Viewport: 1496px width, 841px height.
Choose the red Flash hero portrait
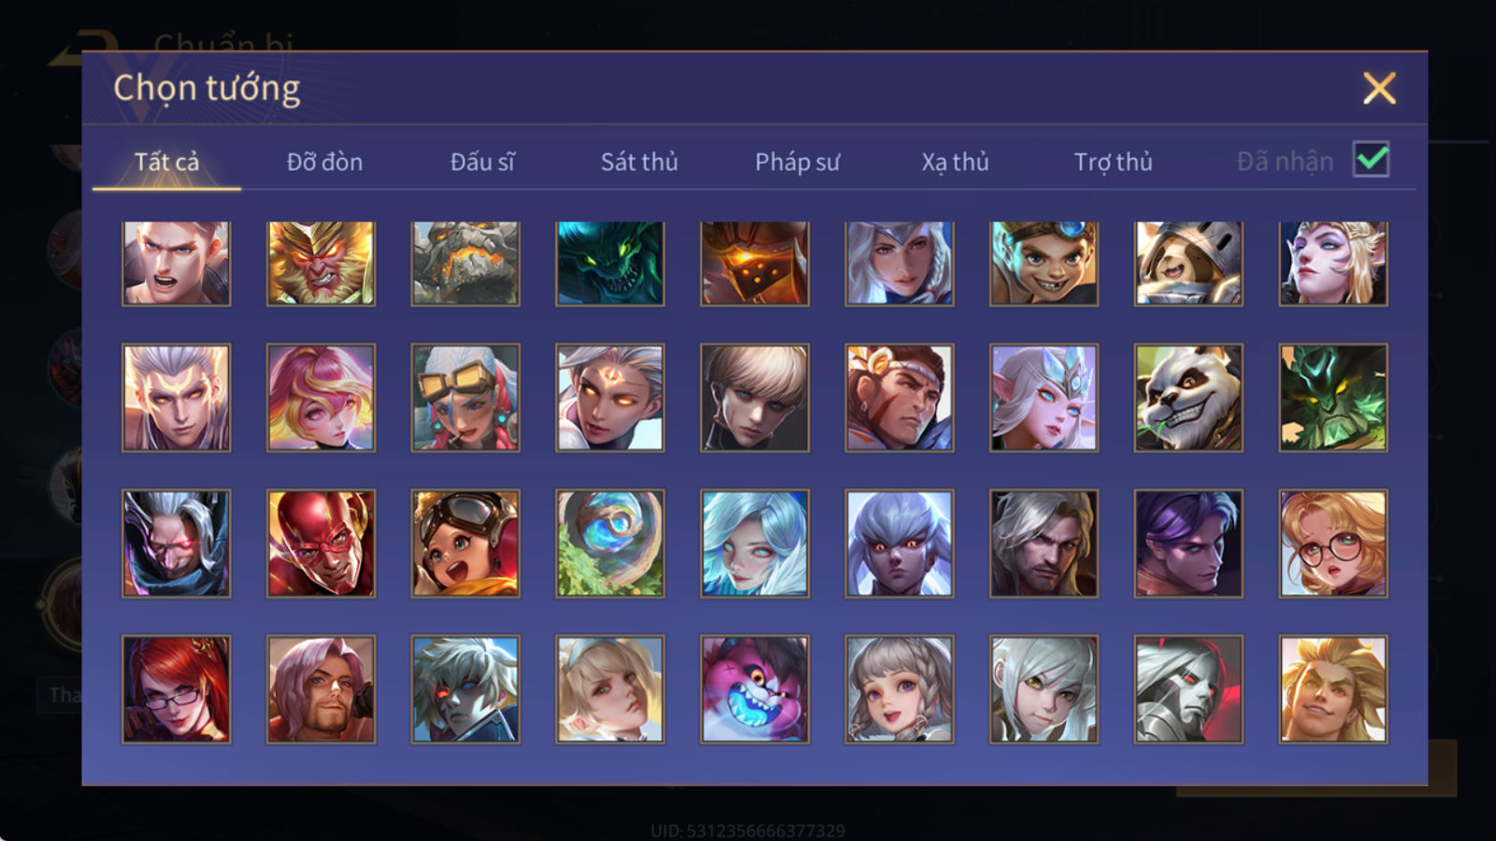point(321,544)
